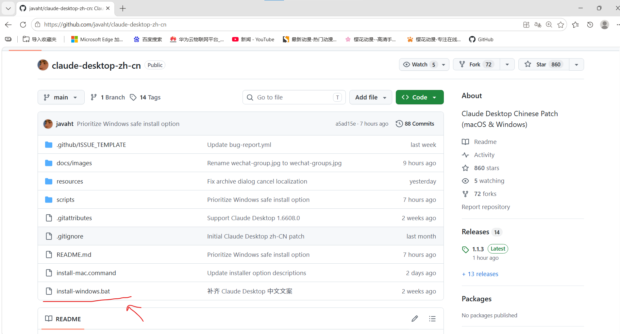Edit README with the pencil icon
This screenshot has height=334, width=620.
415,319
